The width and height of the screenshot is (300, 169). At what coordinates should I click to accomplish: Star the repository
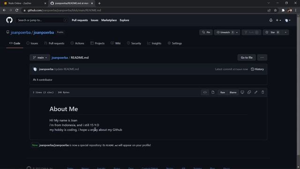tap(272, 32)
